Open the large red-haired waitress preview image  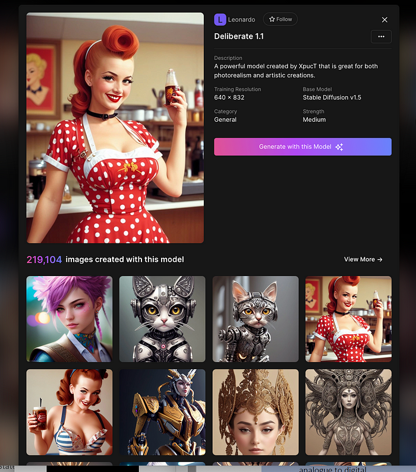[x=115, y=128]
